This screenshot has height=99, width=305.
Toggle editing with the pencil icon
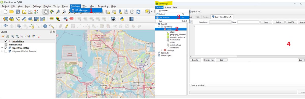pos(67,26)
